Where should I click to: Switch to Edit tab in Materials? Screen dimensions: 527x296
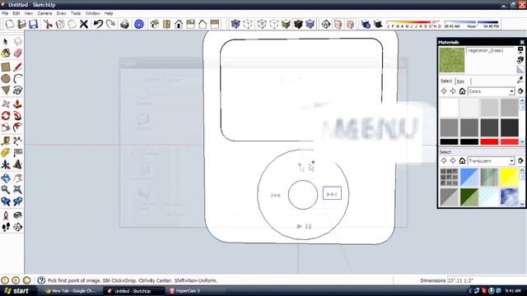pos(461,81)
